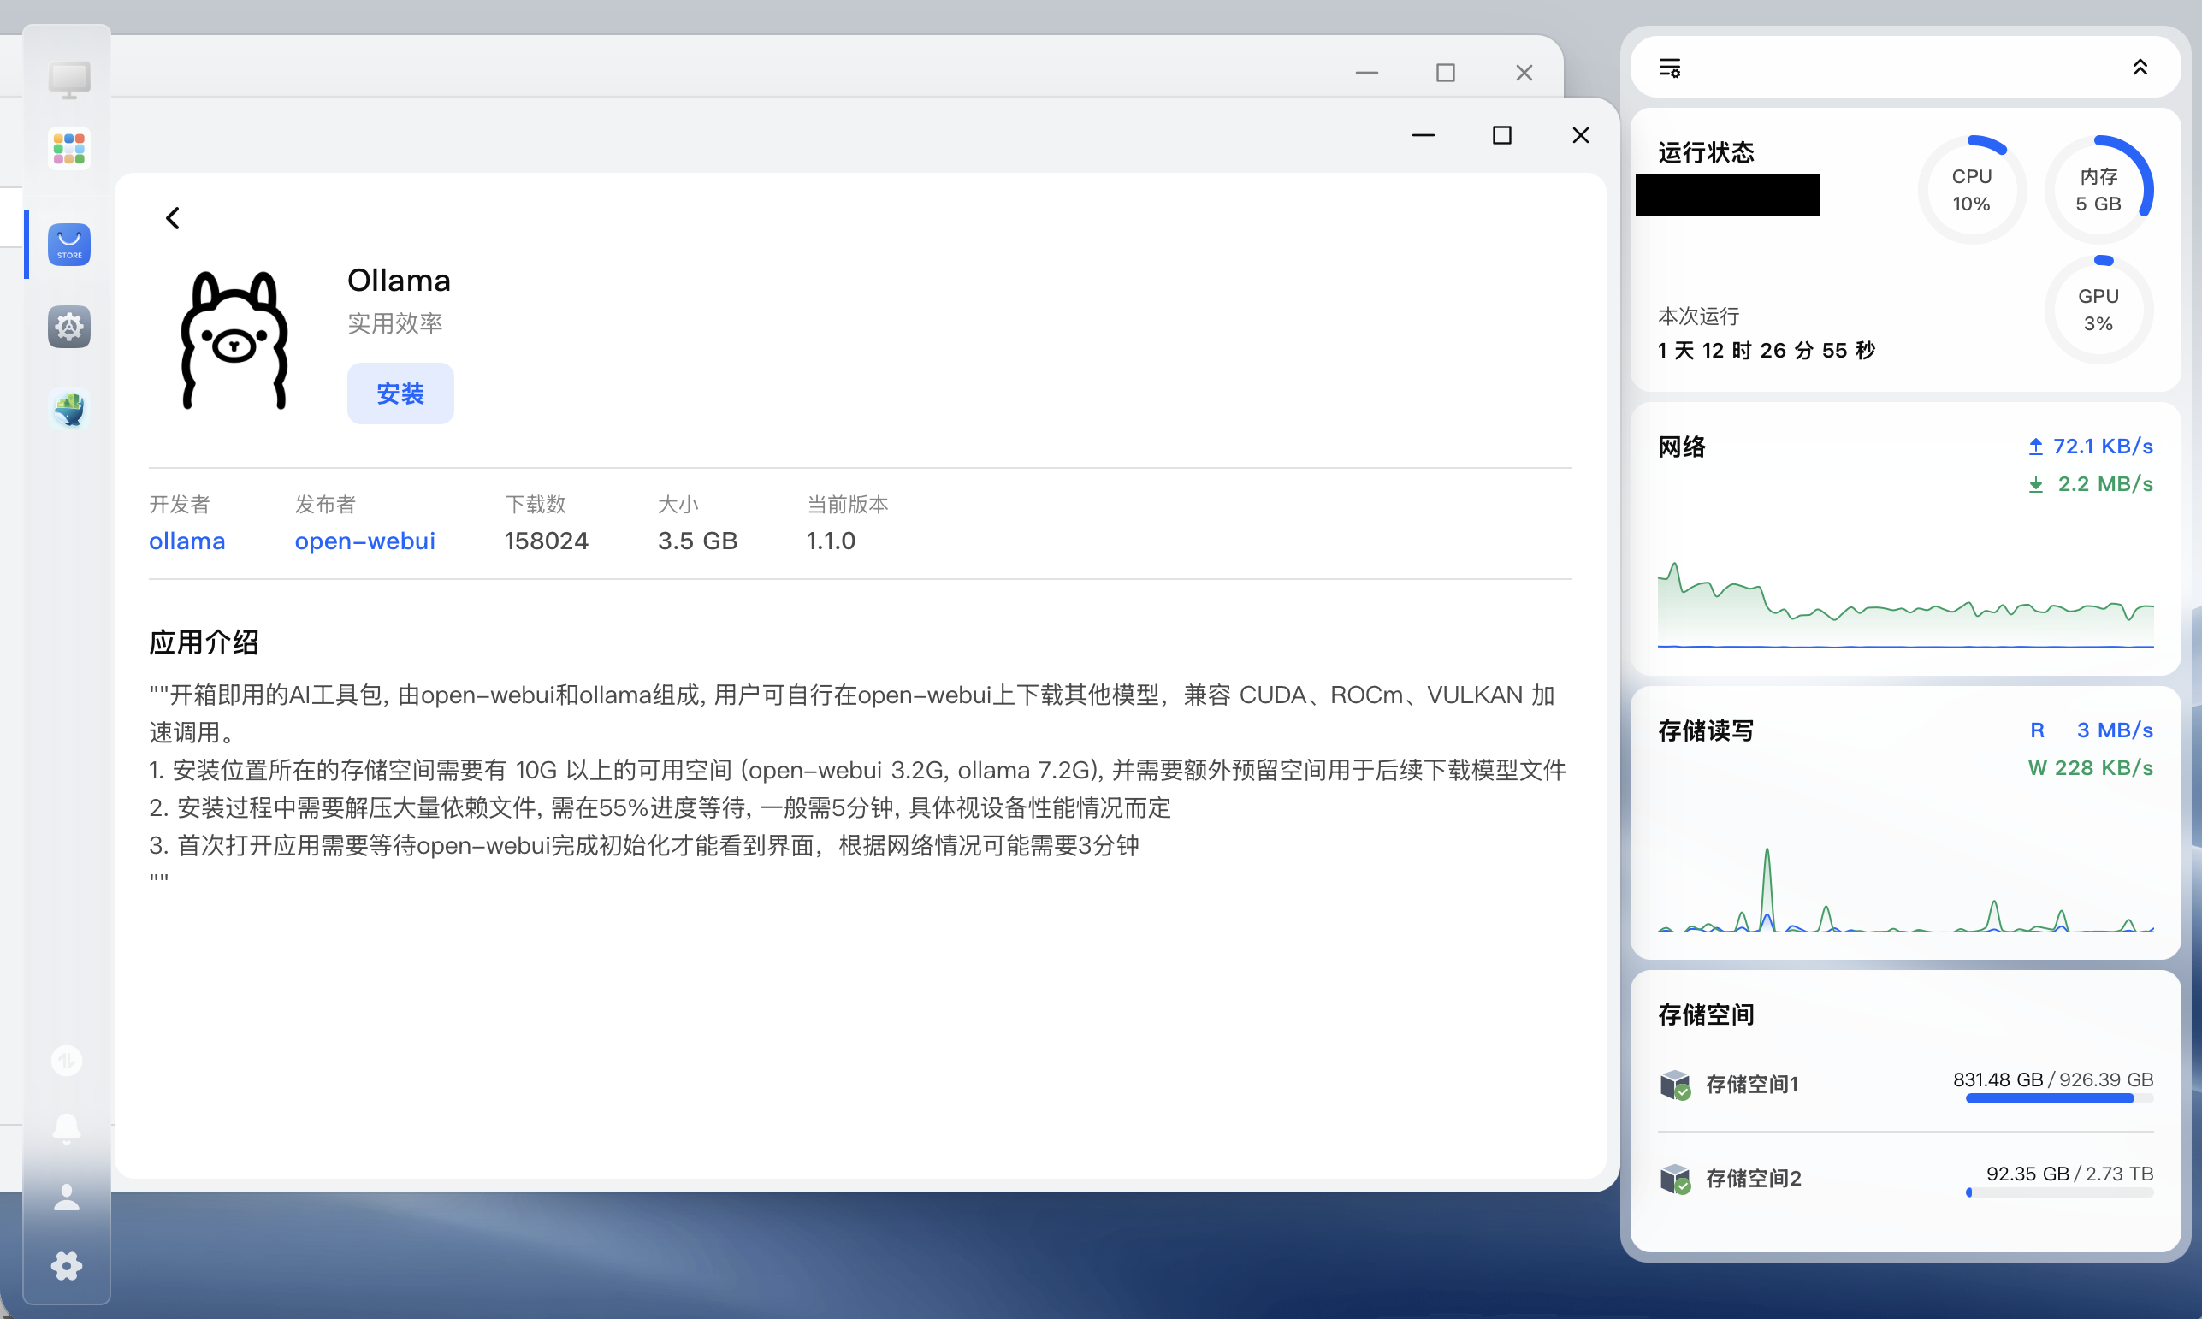Launch the Docker whale app from the sidebar
Viewport: 2202px width, 1319px height.
68,409
